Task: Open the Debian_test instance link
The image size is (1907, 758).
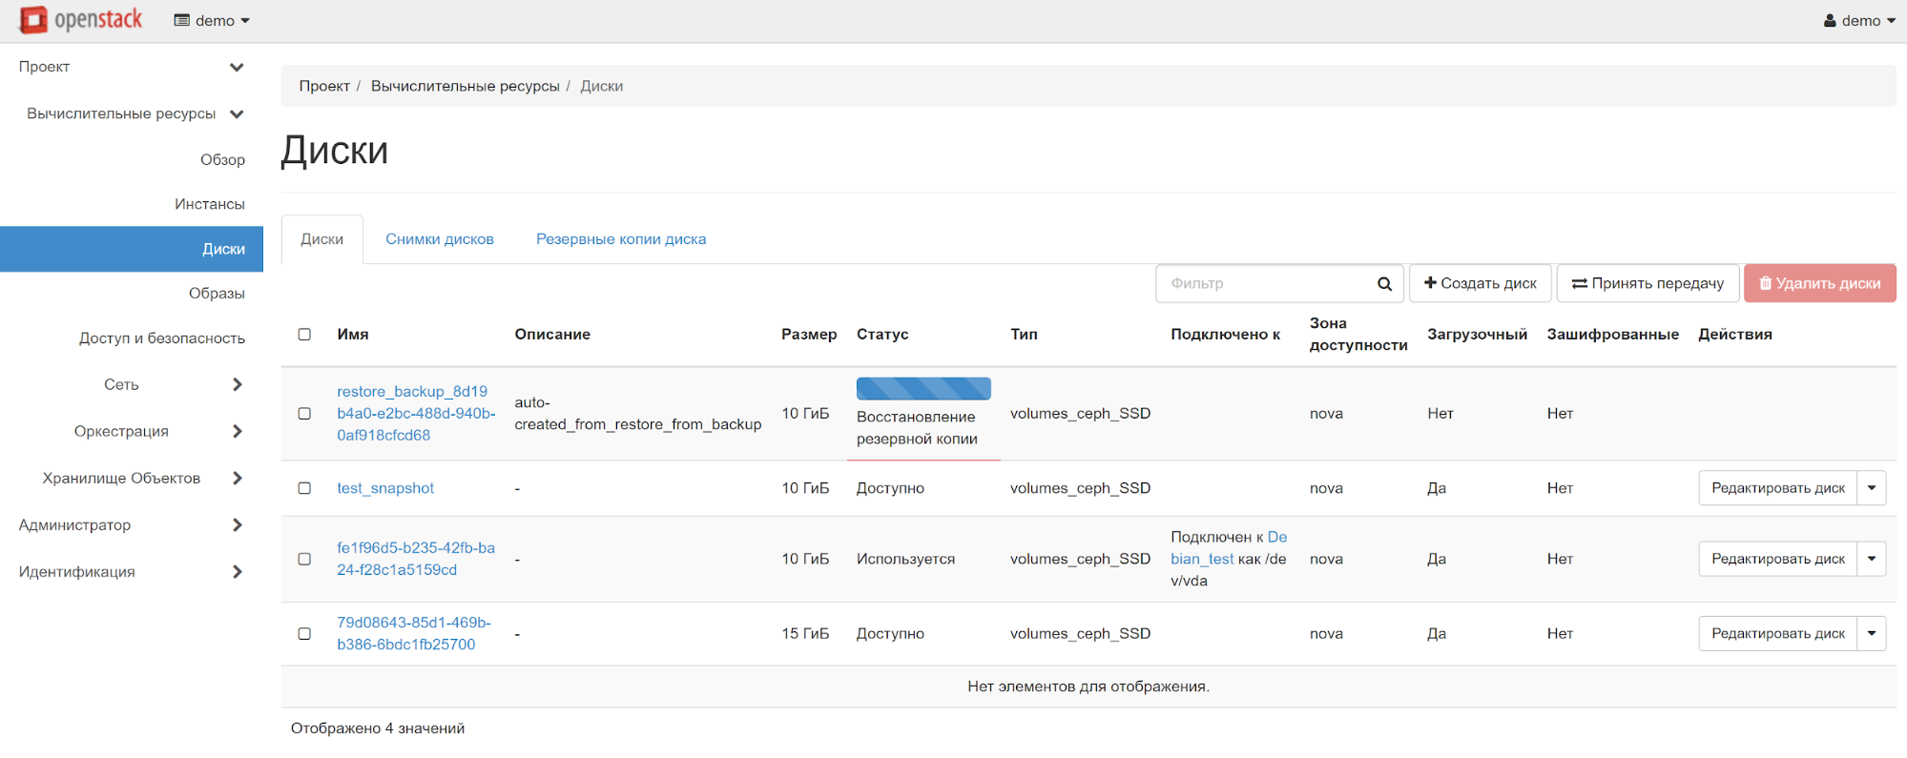Action: tap(1229, 548)
